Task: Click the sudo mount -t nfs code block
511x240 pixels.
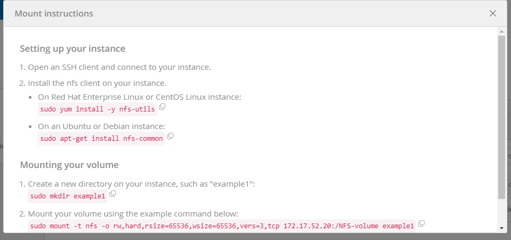Action: 222,226
